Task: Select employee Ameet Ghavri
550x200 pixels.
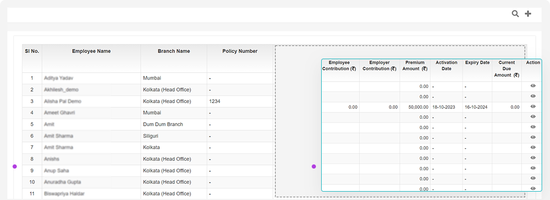Action: [59, 113]
